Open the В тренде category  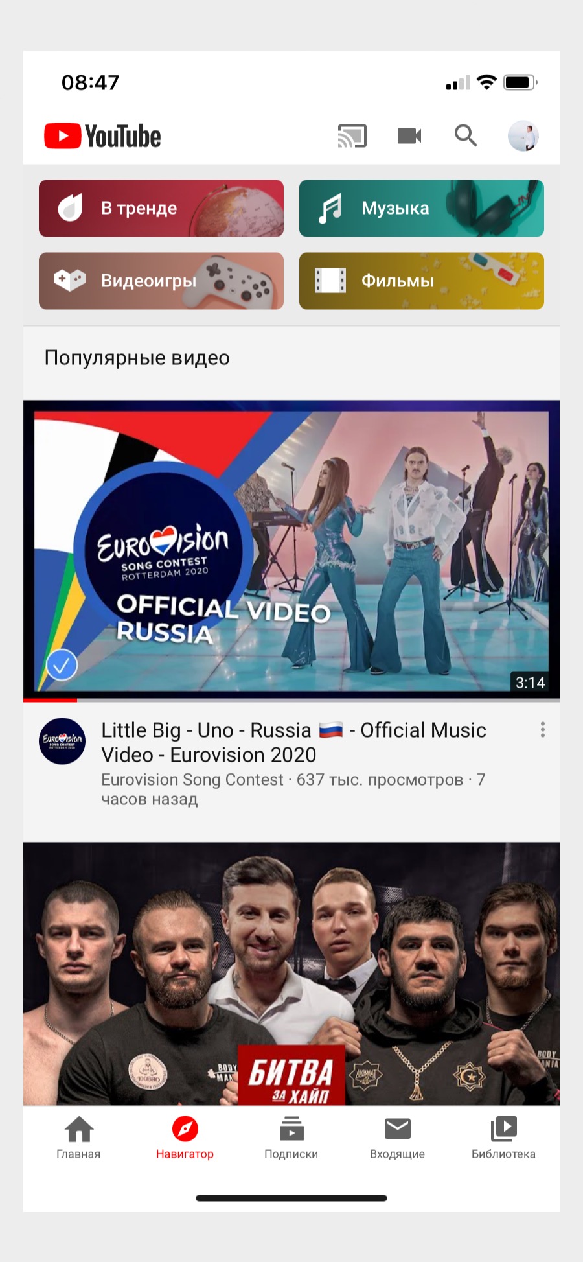pyautogui.click(x=161, y=208)
